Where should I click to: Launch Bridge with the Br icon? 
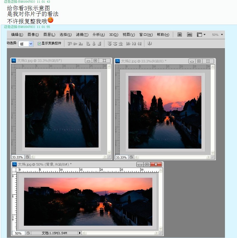[x=180, y=35]
